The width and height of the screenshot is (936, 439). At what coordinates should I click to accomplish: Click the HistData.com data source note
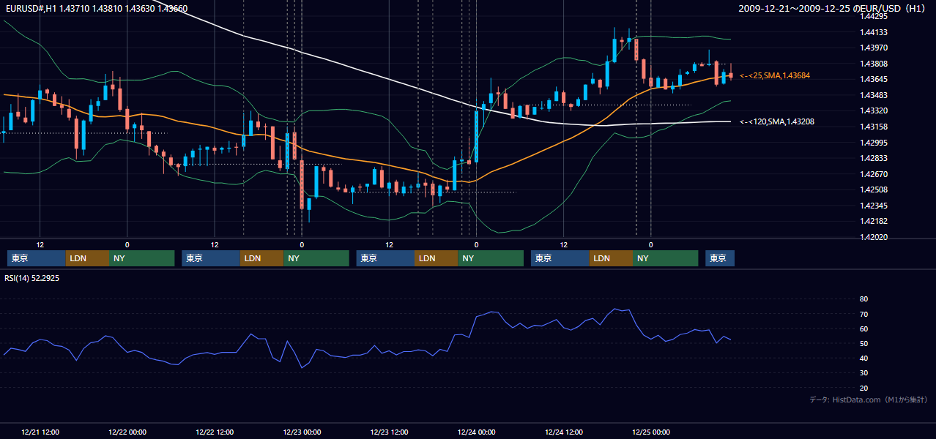click(869, 399)
